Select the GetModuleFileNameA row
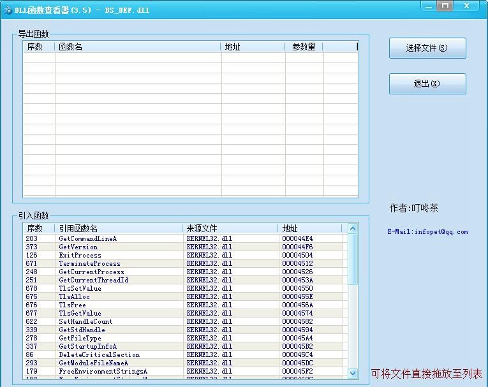The height and width of the screenshot is (387, 488). coord(186,363)
